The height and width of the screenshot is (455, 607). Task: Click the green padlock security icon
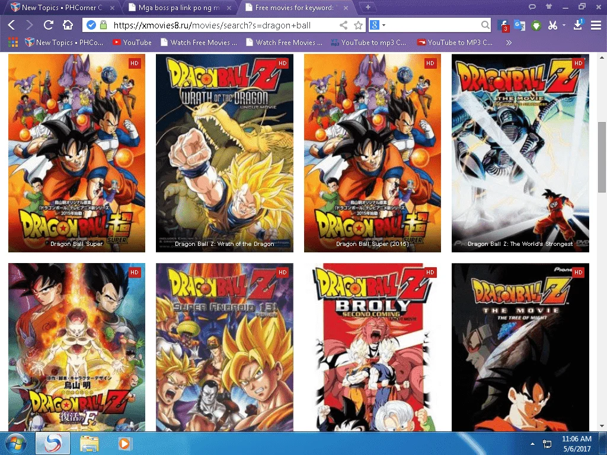pos(103,25)
